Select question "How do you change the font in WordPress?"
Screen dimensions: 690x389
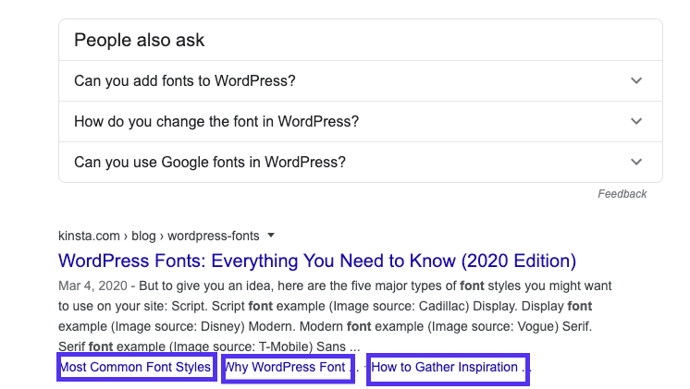216,121
